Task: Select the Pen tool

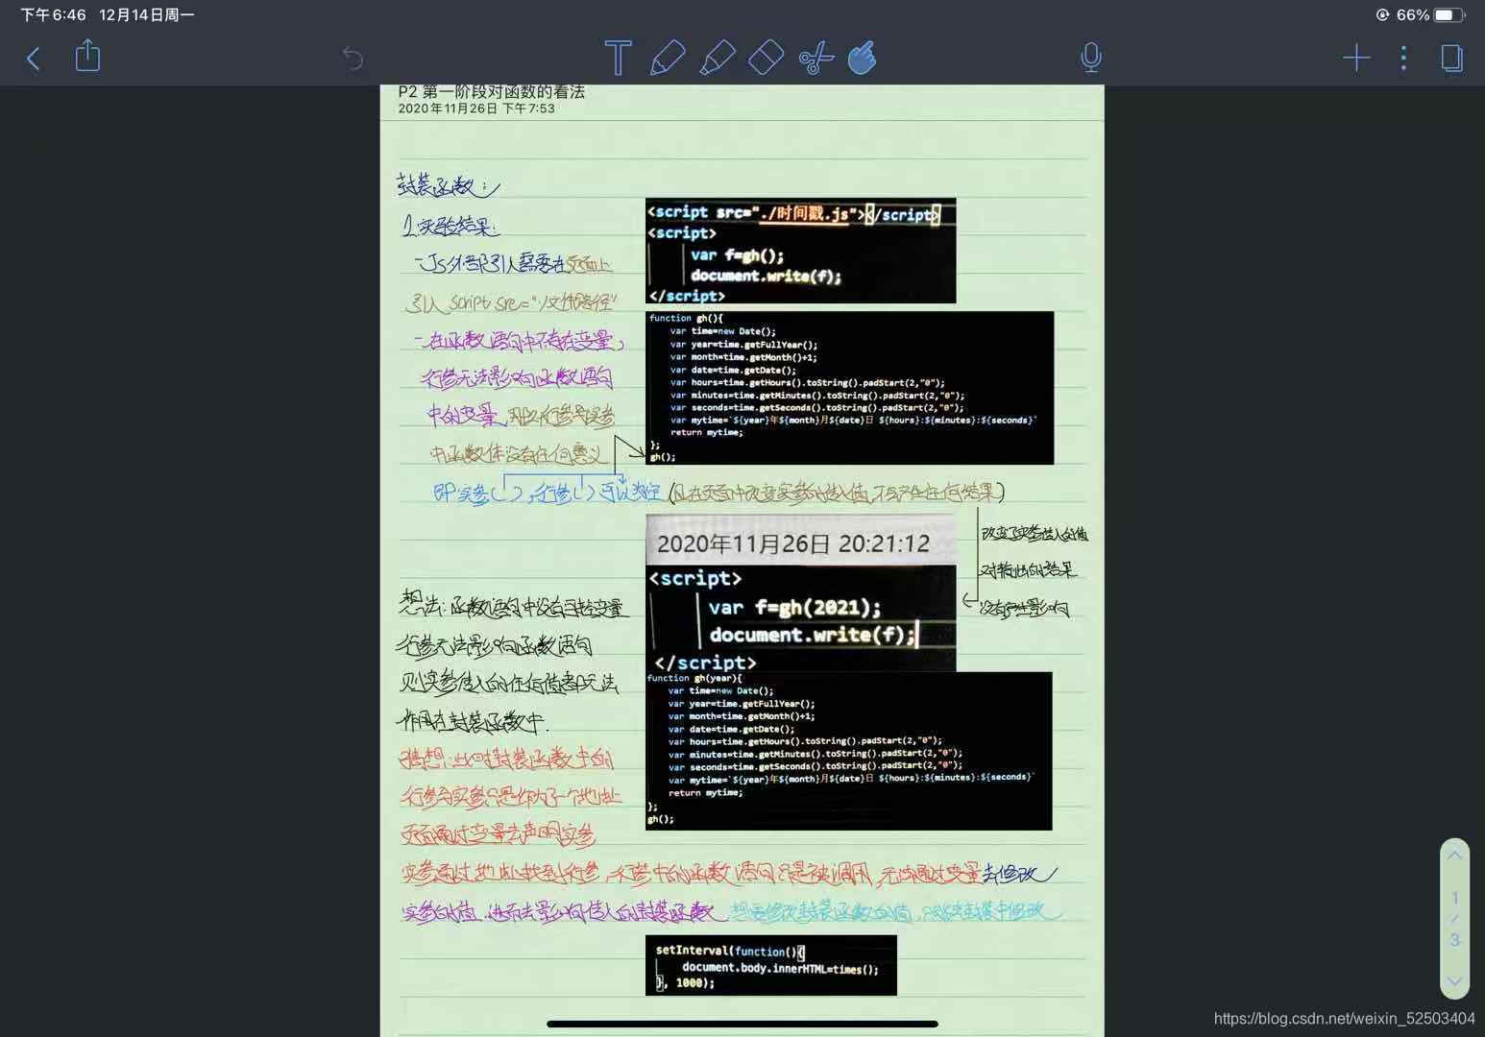Action: [x=669, y=58]
